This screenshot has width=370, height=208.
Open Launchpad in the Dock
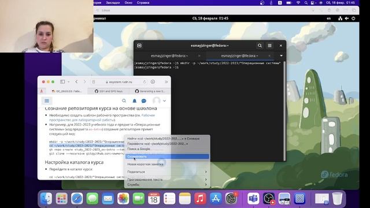point(62,198)
